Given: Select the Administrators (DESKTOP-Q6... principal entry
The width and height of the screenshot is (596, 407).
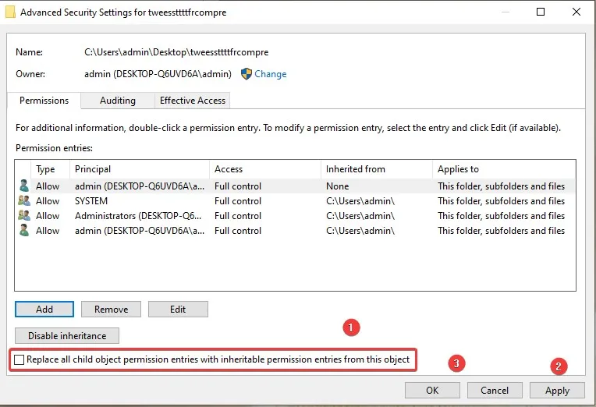Looking at the screenshot, I should coord(138,216).
